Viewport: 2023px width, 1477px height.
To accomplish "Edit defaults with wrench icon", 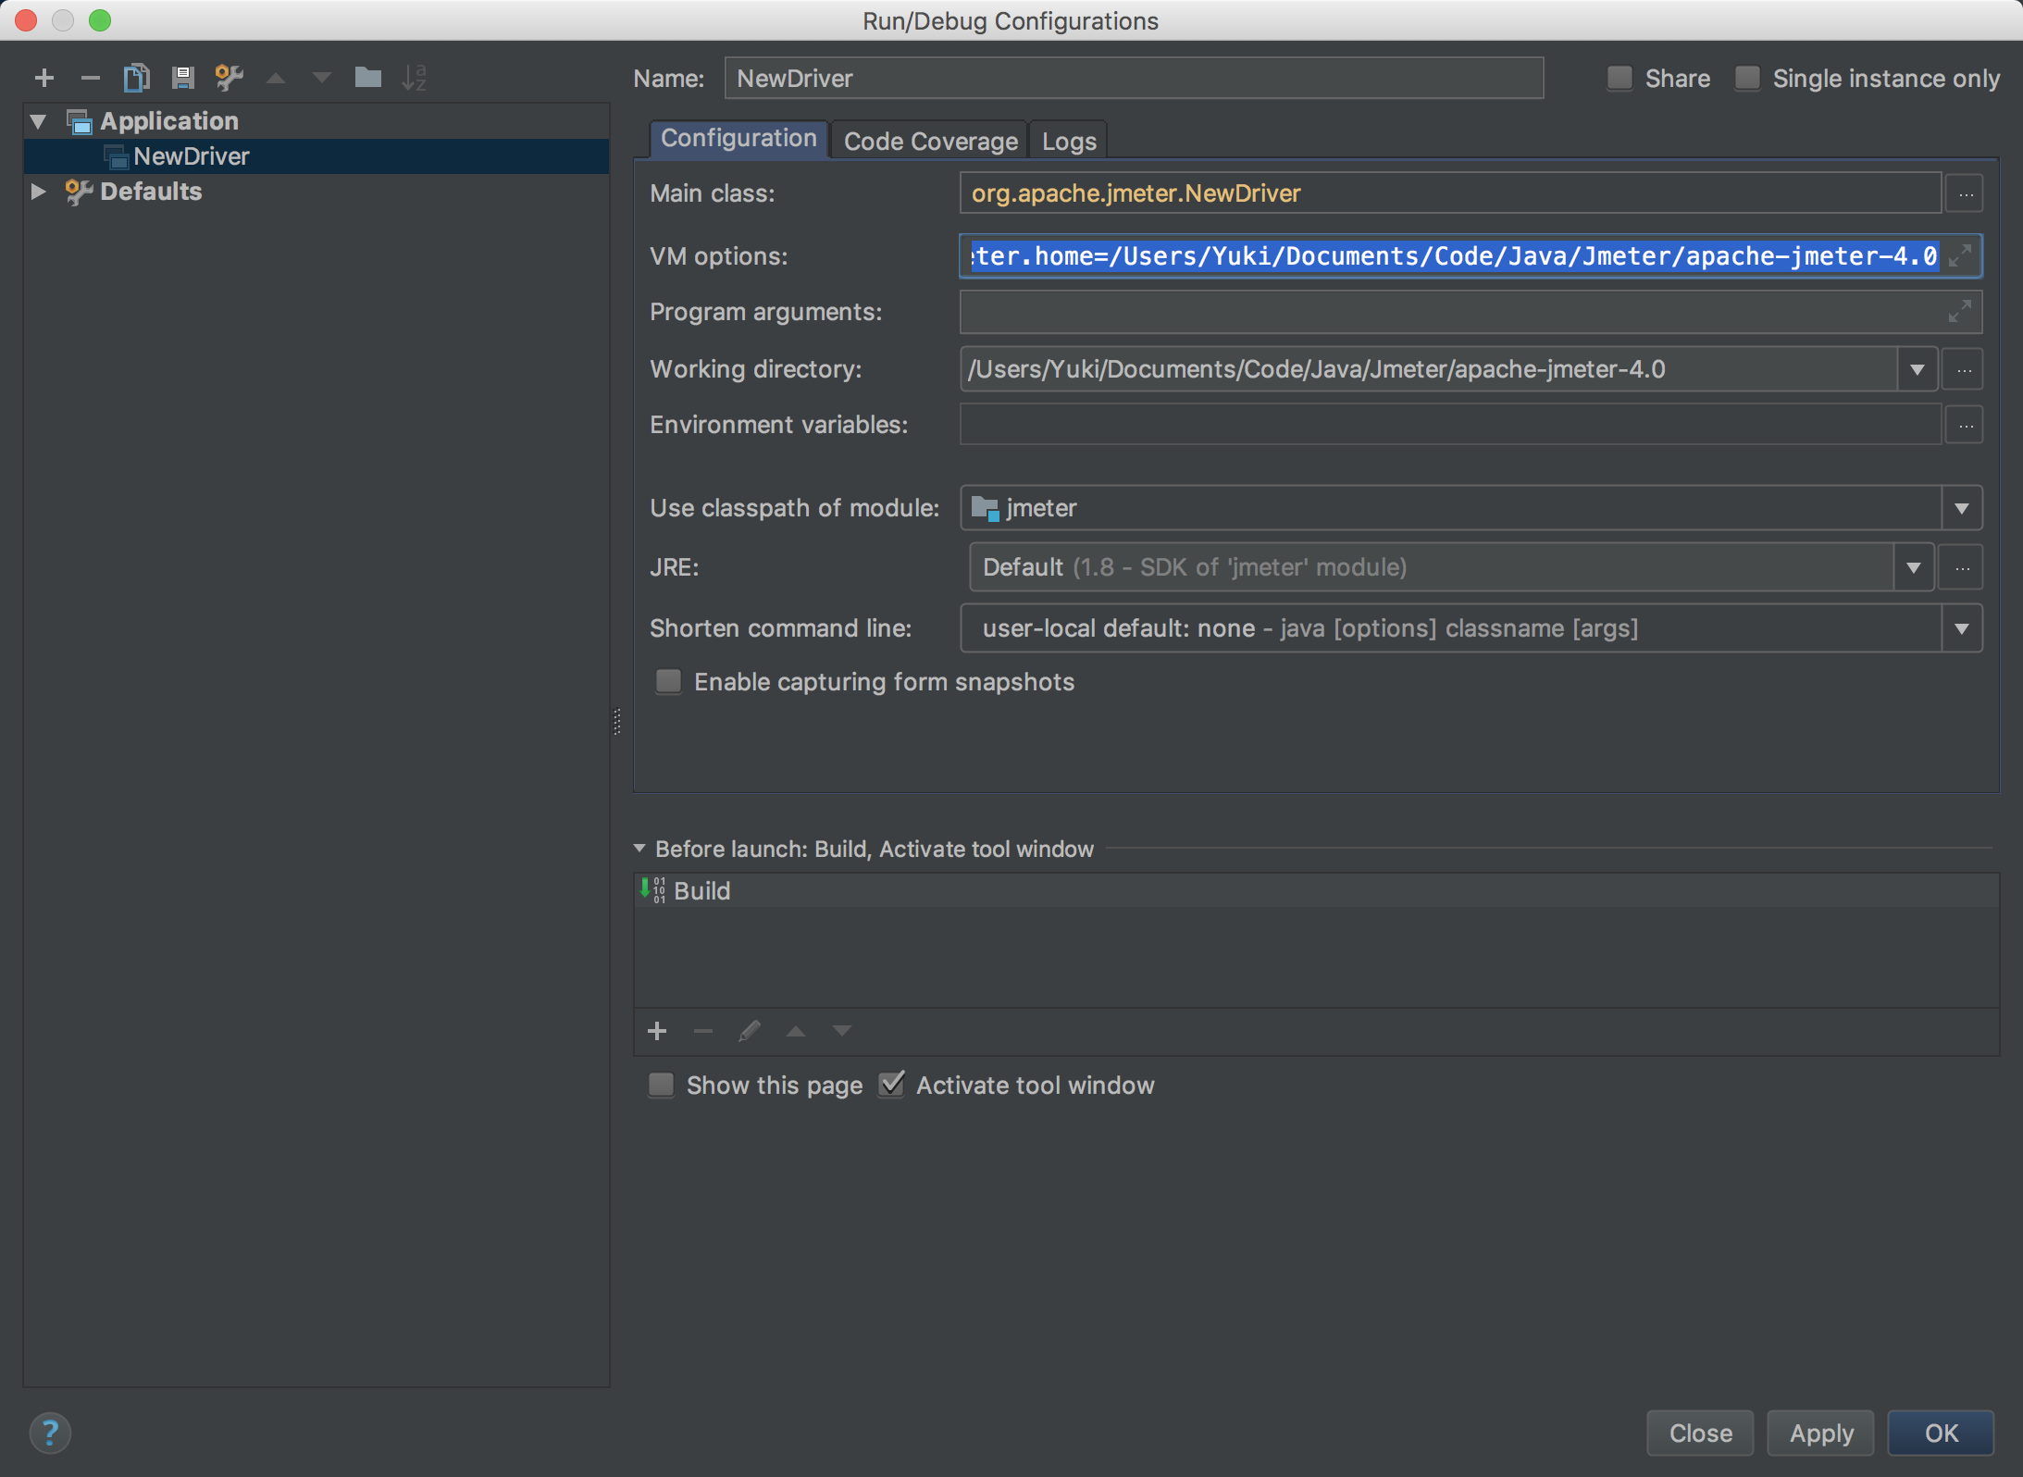I will tap(229, 79).
